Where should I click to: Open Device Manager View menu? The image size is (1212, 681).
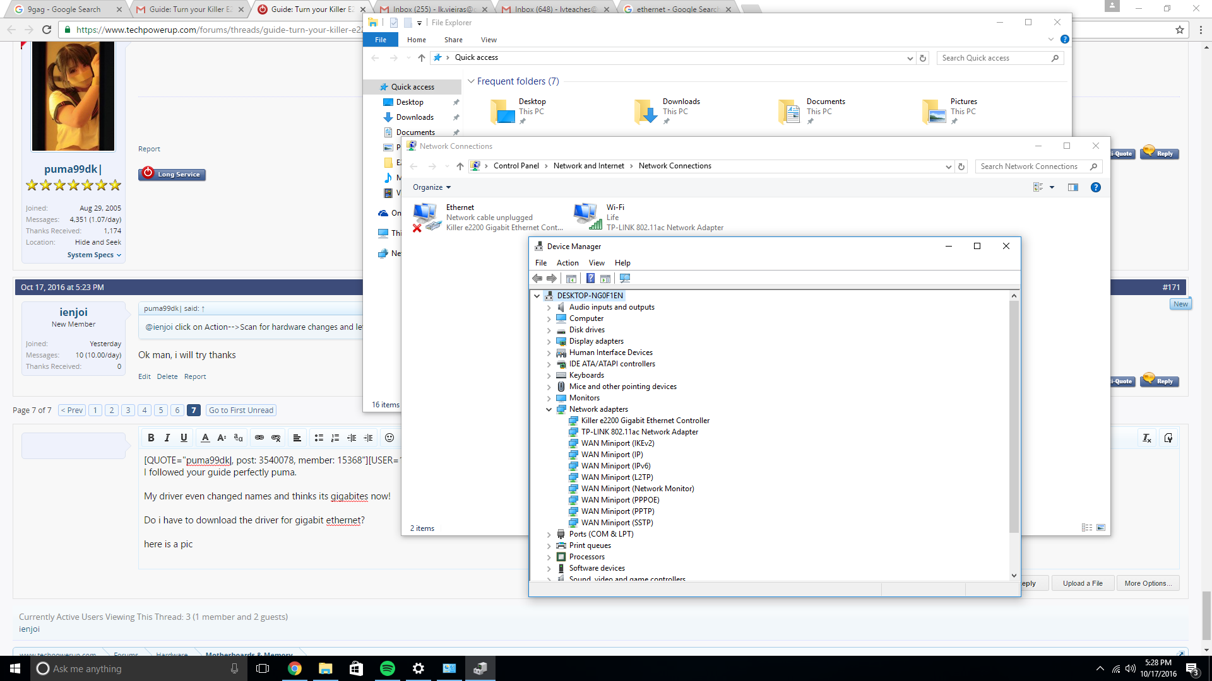(597, 263)
